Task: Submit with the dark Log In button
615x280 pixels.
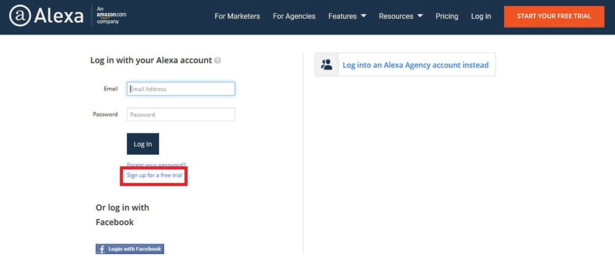Action: [143, 144]
